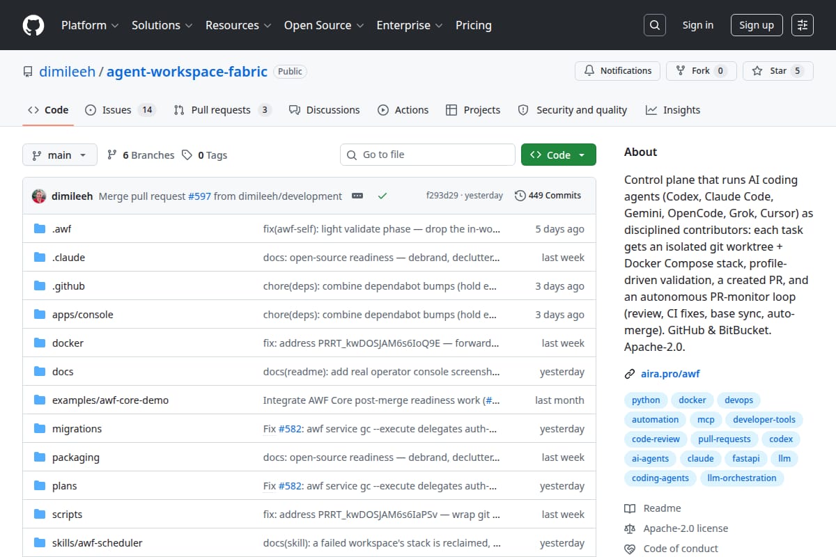Screen dimensions: 836x557
Task: Click the repository icon beside dimileeh
Action: coord(28,72)
